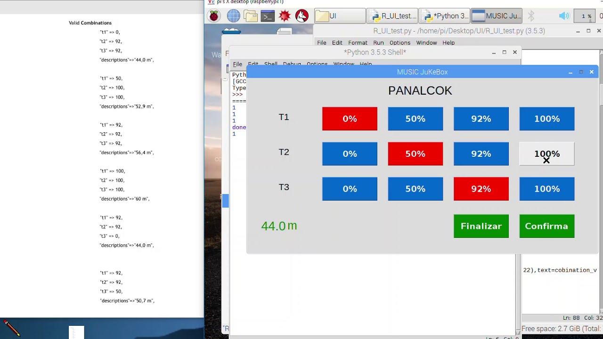Open the Help menu in R_UI_test editor

tap(448, 42)
